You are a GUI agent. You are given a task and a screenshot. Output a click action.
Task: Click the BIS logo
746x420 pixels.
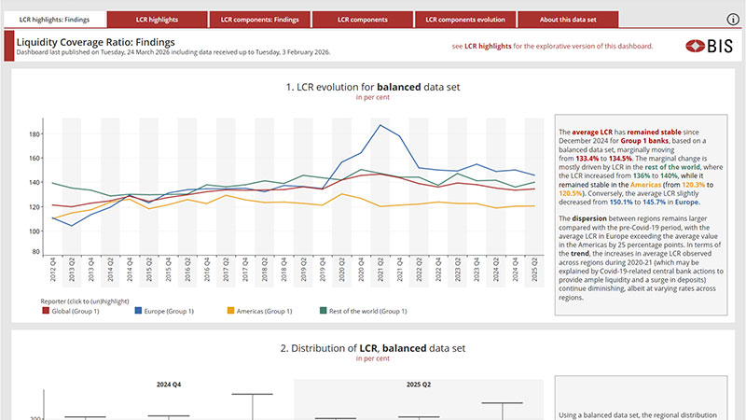(710, 46)
